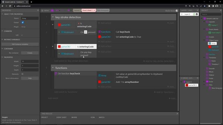Click the inverted X on enteringCode condition

79,23
